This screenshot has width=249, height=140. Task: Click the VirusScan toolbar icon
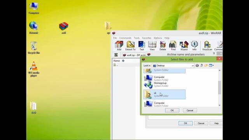coord(207,46)
